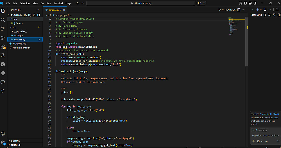Open the Python sidebar icon

(3, 73)
